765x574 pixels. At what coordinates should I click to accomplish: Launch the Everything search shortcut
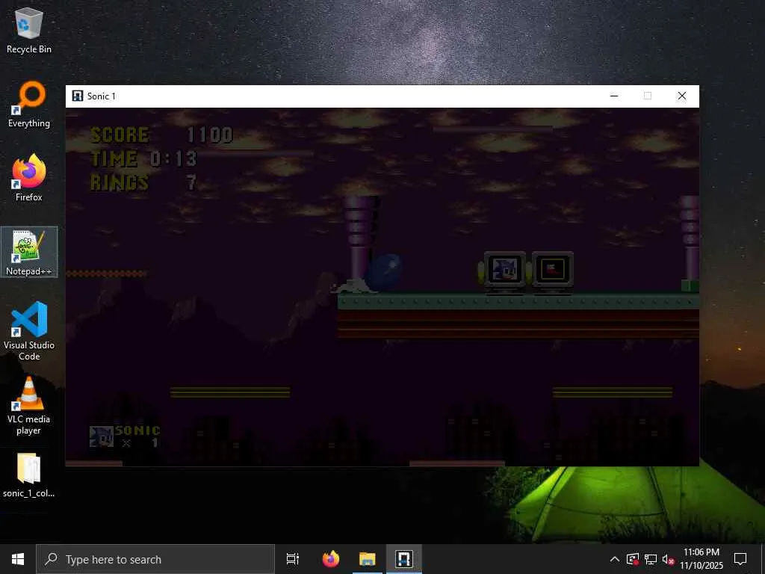pyautogui.click(x=29, y=105)
